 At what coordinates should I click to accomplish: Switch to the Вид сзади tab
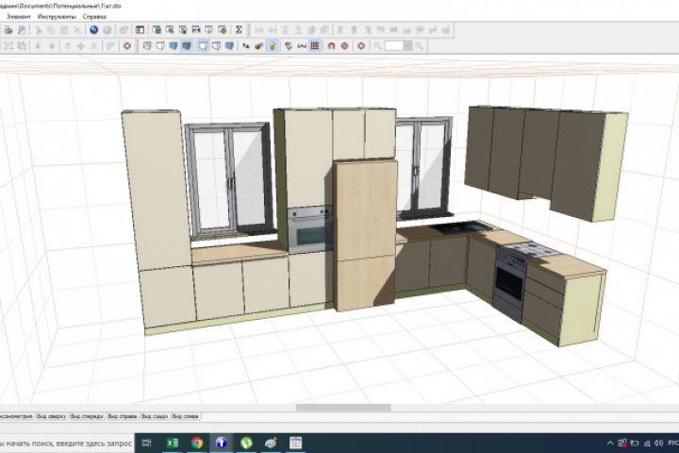click(x=155, y=416)
